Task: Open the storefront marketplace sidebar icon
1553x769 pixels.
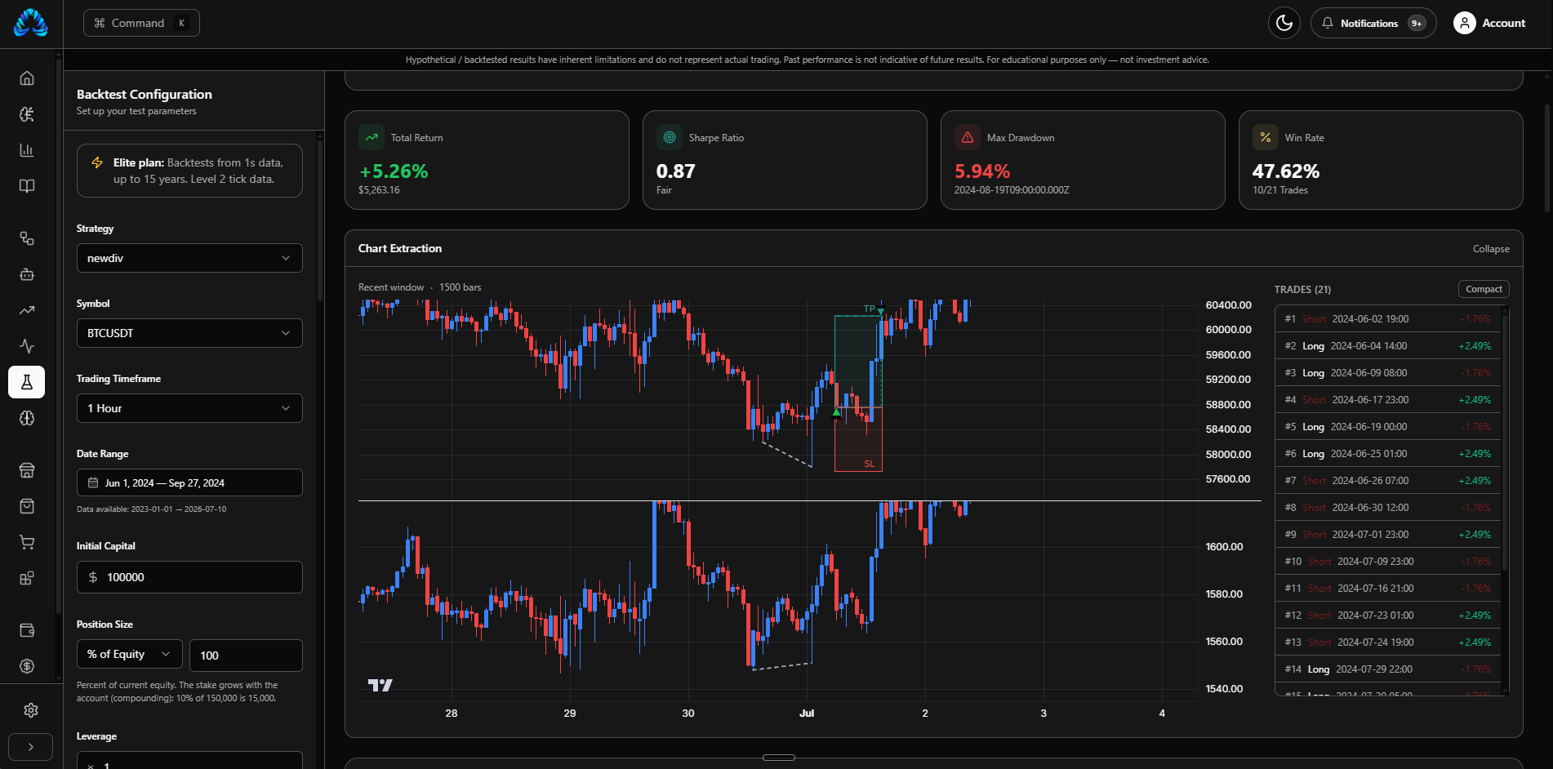Action: (27, 470)
